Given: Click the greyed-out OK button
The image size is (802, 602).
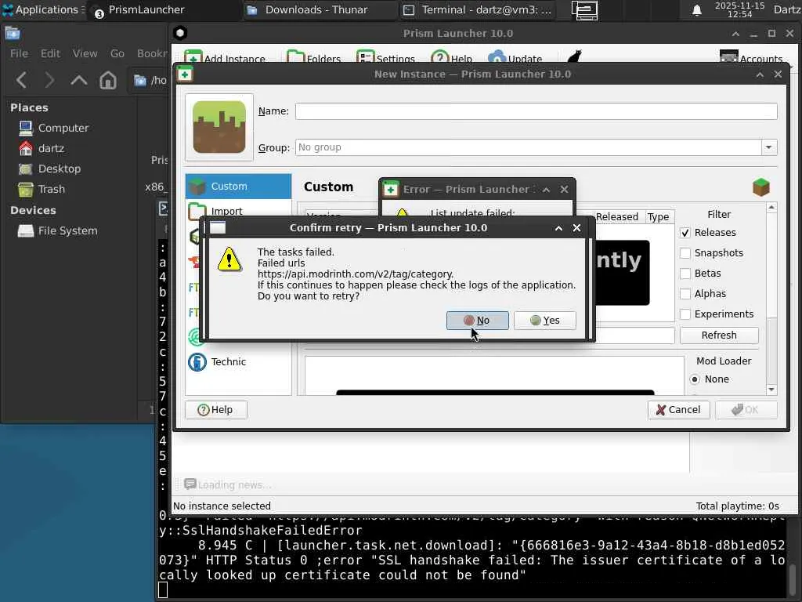Looking at the screenshot, I should click(x=746, y=409).
